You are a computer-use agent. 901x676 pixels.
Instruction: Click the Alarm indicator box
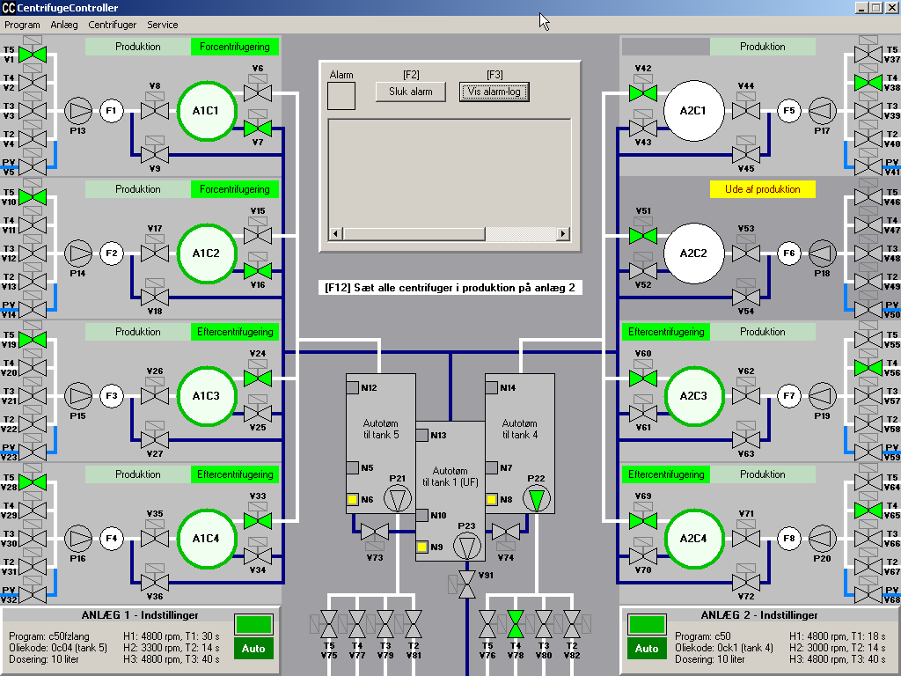(341, 95)
